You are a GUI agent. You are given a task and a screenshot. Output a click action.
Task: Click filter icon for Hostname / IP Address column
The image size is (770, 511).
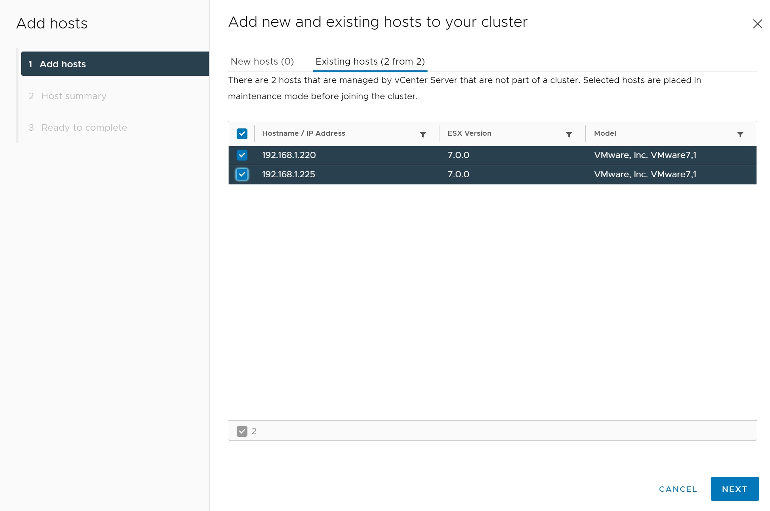[x=423, y=134]
